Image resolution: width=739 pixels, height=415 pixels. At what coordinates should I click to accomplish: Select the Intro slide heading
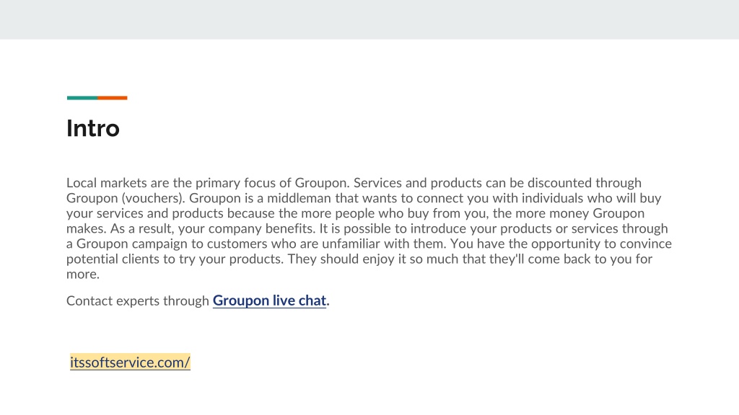point(93,128)
